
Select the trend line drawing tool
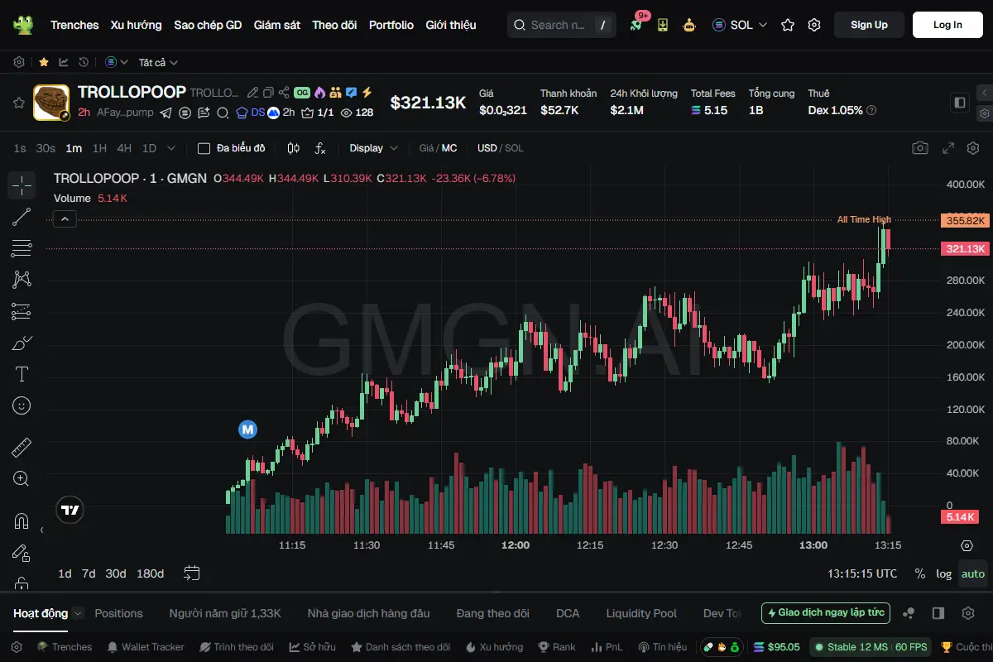[22, 217]
